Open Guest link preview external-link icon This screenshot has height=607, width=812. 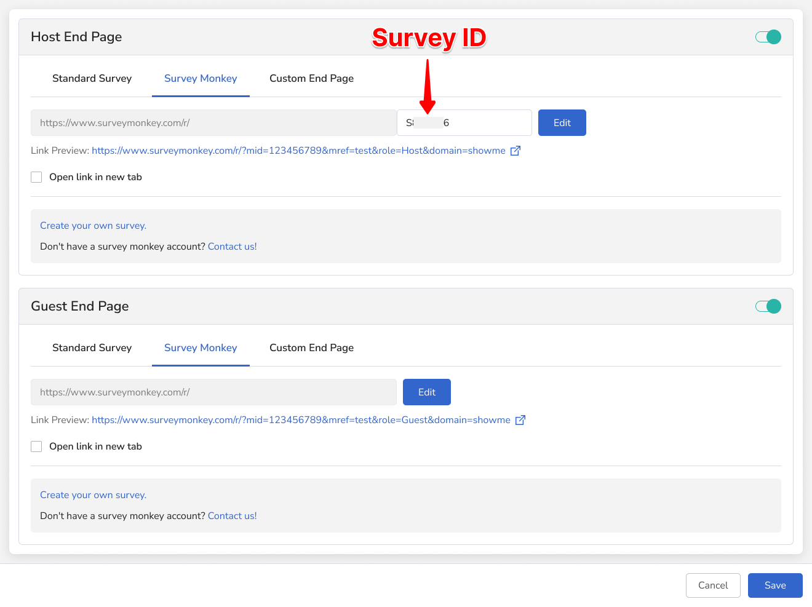click(520, 420)
